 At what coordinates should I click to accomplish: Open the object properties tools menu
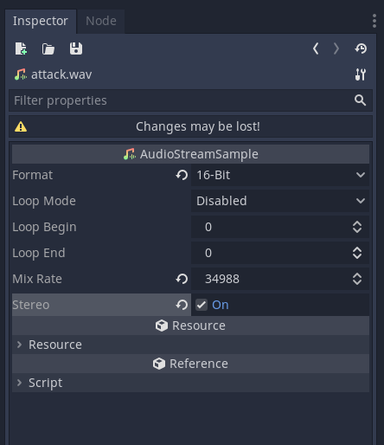(x=361, y=74)
